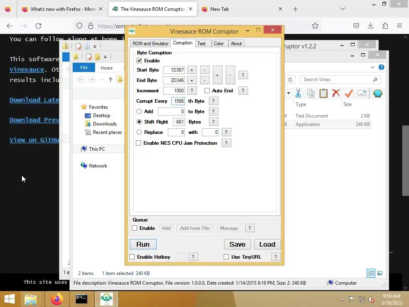Viewport: 409px width, 307px height.
Task: Check the Queue Enable checkbox
Action: (x=134, y=228)
